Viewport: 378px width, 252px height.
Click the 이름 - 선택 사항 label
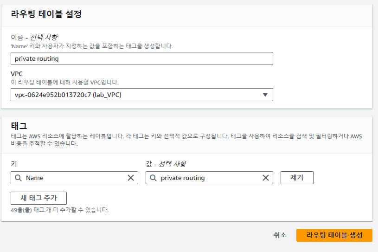pos(34,38)
